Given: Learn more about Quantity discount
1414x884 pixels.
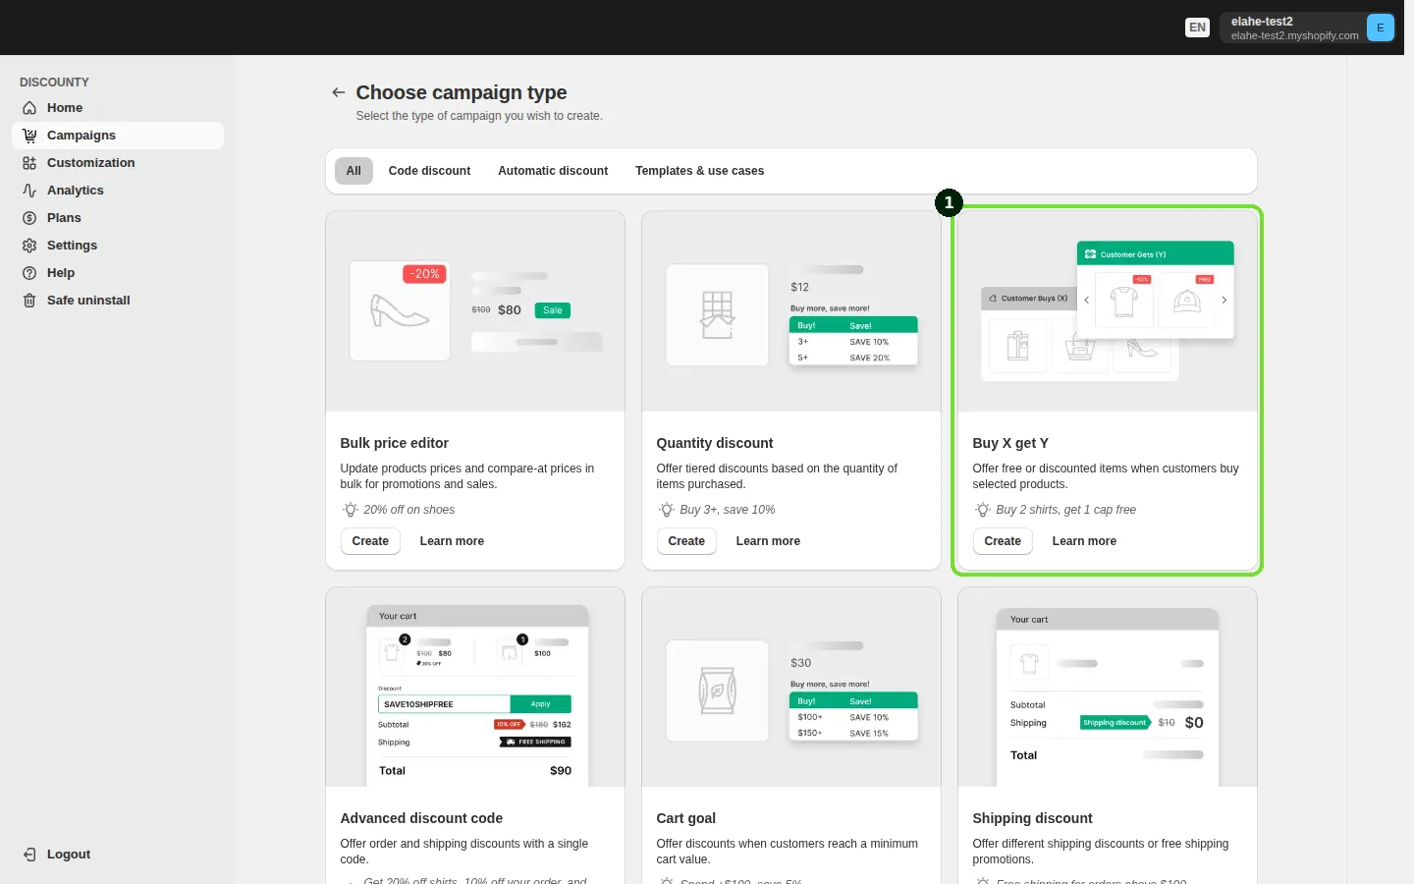Looking at the screenshot, I should pos(768,541).
